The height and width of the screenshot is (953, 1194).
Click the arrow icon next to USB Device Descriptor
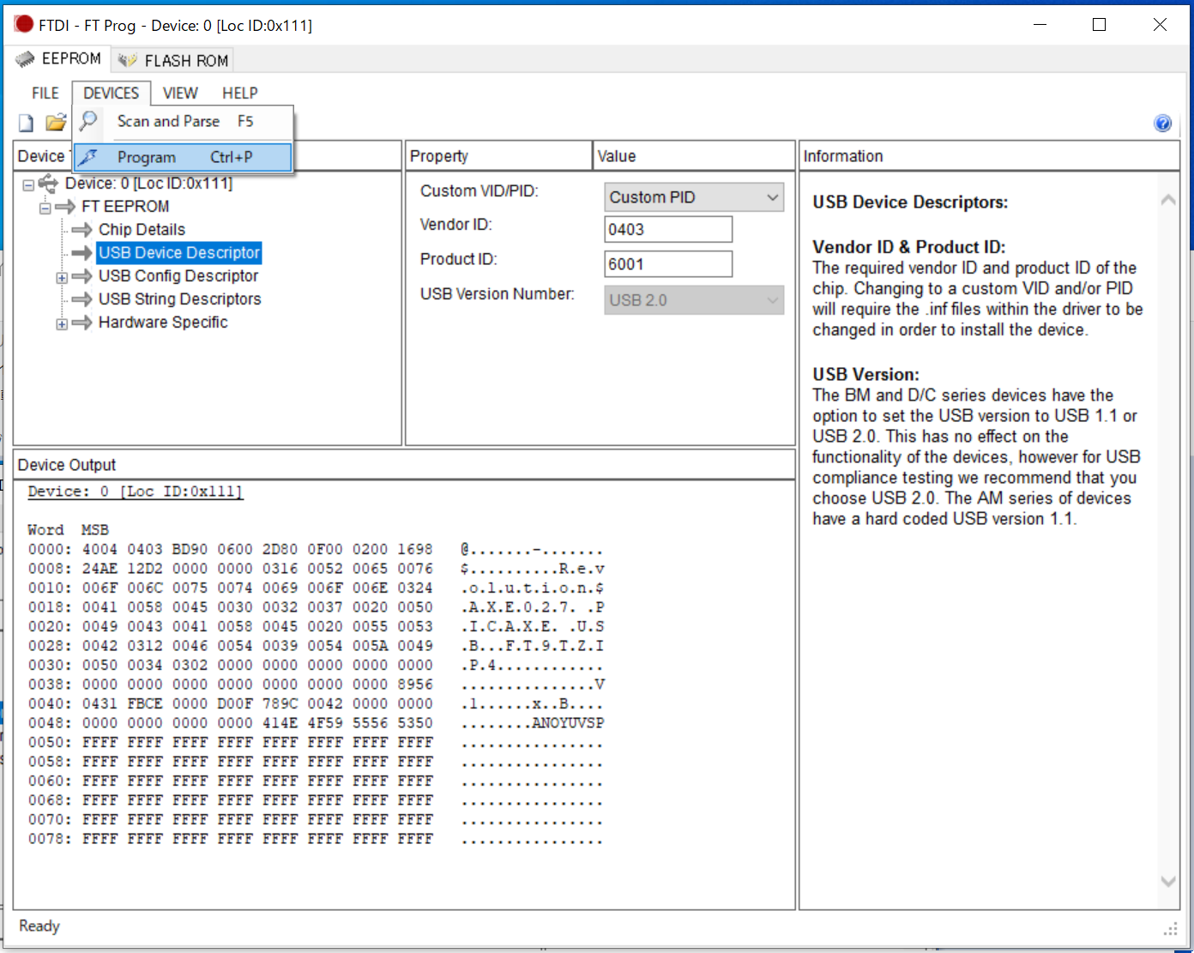click(82, 253)
